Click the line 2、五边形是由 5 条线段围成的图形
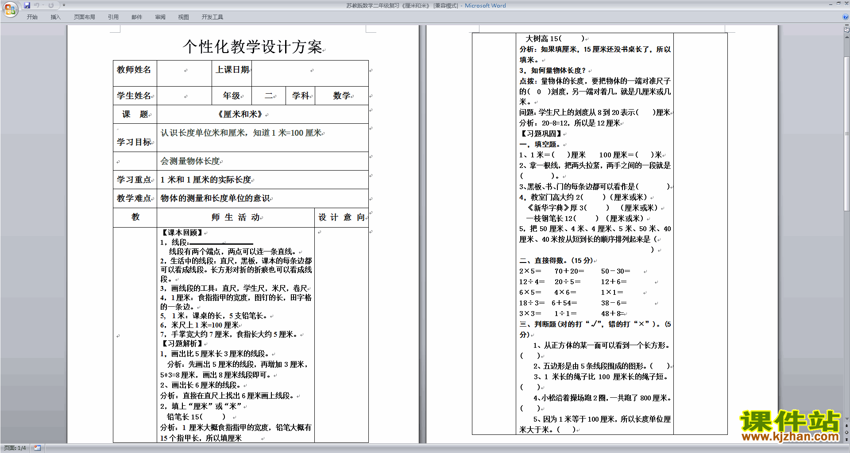Screen dimensions: 850x453 click(x=602, y=366)
